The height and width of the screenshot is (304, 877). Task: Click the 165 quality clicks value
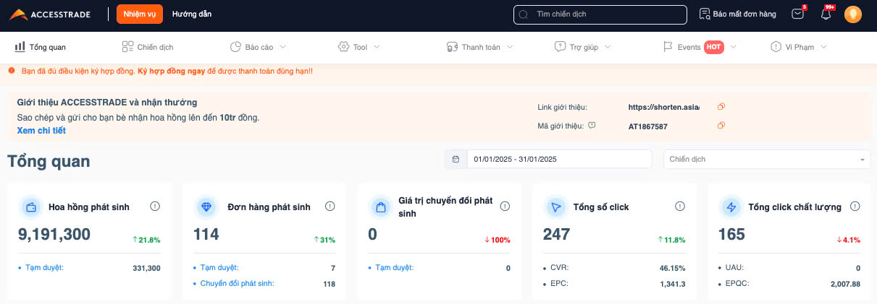731,234
